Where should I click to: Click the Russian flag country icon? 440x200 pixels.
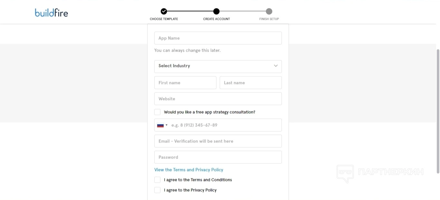point(160,125)
